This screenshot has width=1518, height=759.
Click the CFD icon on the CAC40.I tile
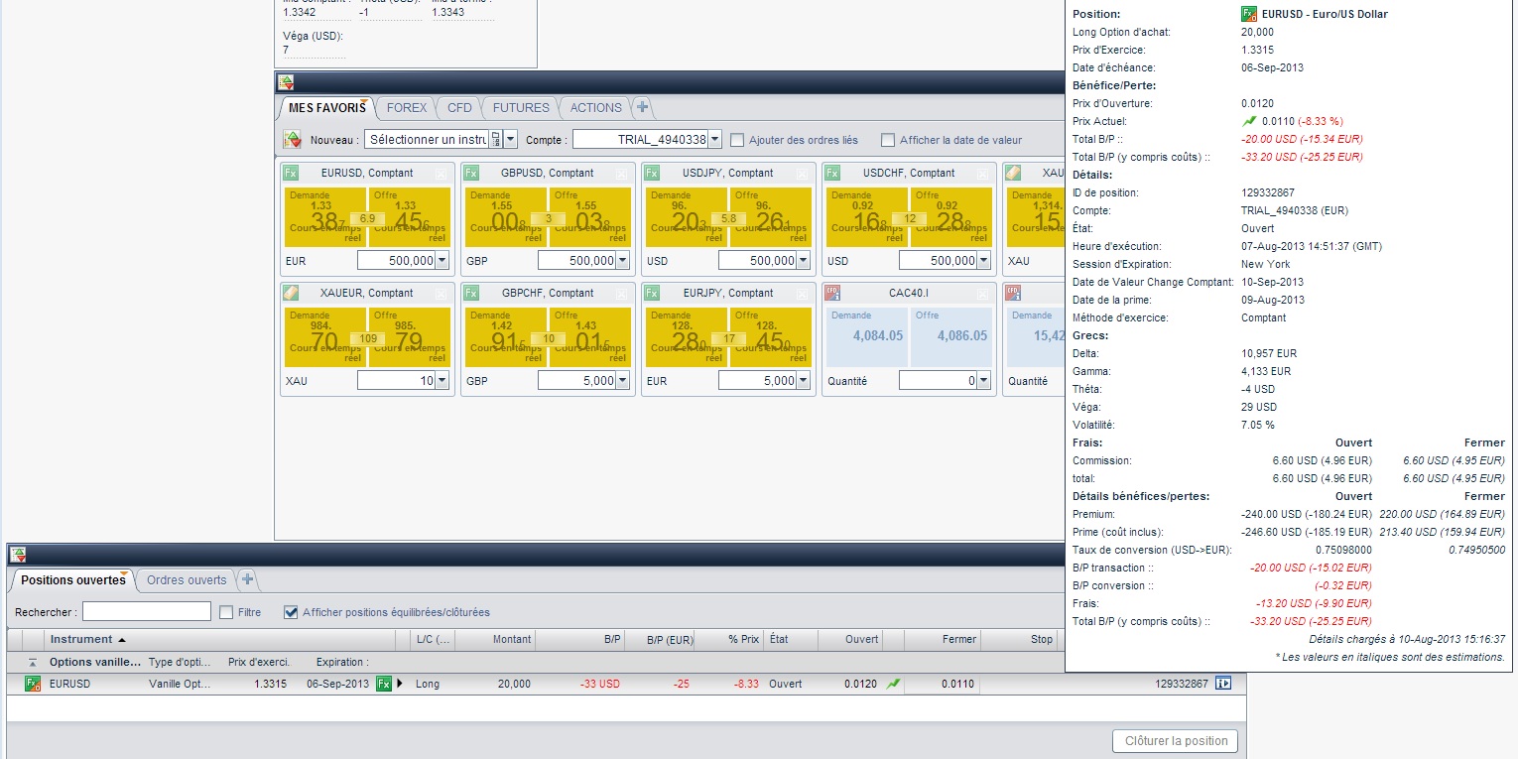pos(832,293)
